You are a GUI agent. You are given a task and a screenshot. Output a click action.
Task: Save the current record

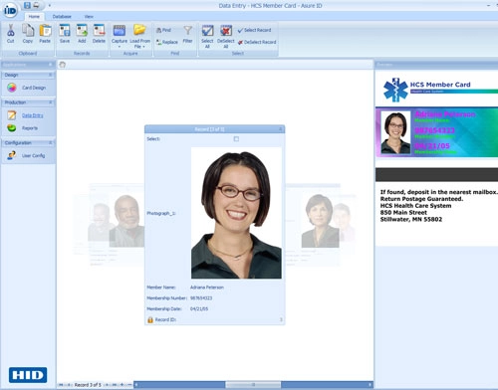point(65,34)
